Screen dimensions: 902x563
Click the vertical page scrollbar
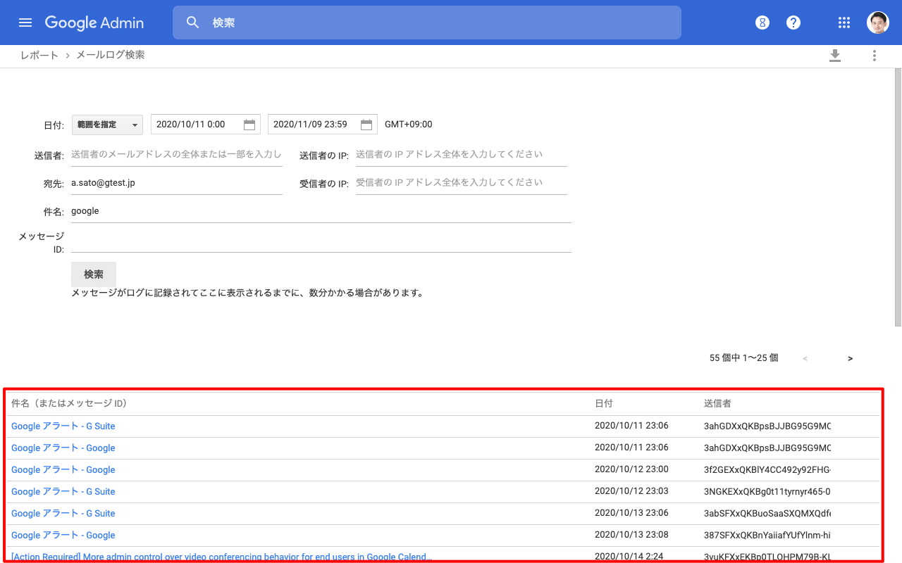[898, 197]
